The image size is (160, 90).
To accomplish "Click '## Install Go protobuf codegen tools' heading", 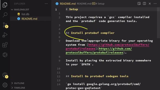I will pyautogui.click(x=97, y=76).
